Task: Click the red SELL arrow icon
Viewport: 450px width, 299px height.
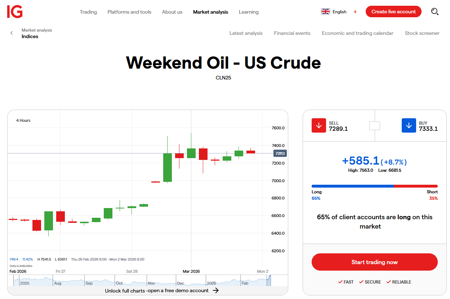Action: [319, 125]
